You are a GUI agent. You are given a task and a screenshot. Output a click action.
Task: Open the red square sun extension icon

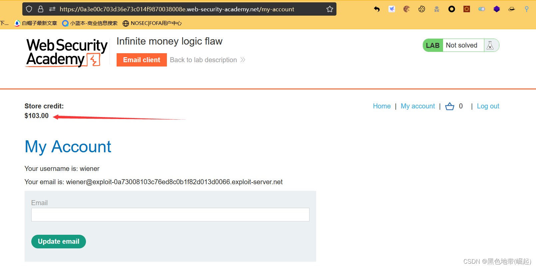click(x=467, y=9)
